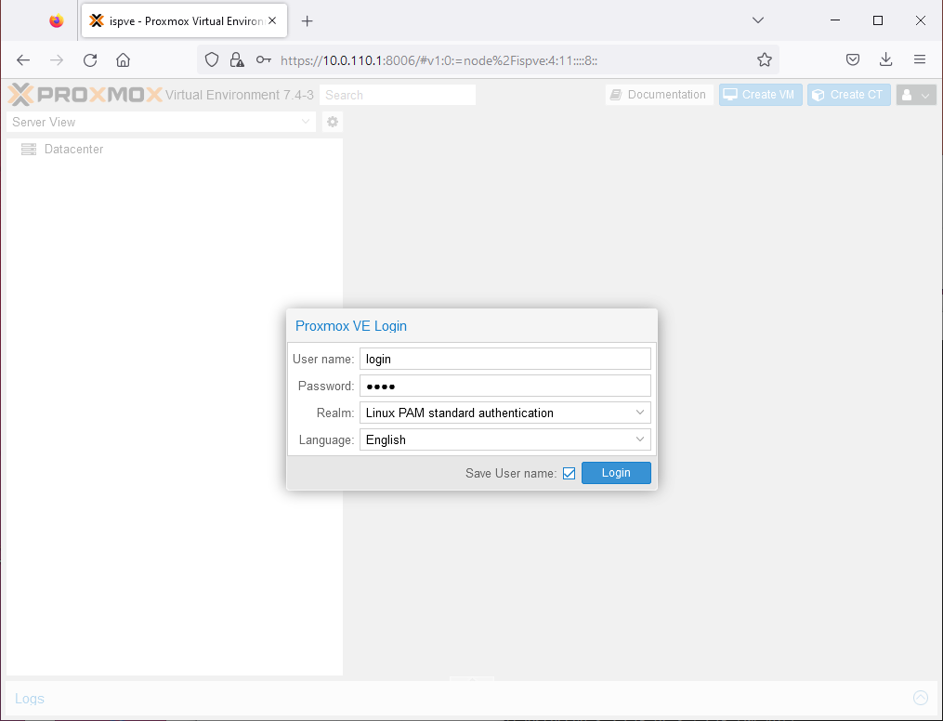This screenshot has height=721, width=943.
Task: View site security lock information
Action: pos(237,59)
